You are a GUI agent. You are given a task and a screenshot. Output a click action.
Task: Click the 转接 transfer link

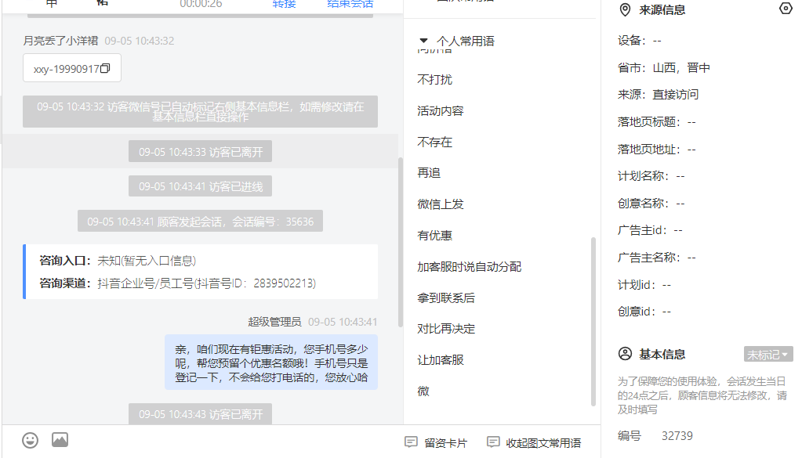click(285, 4)
